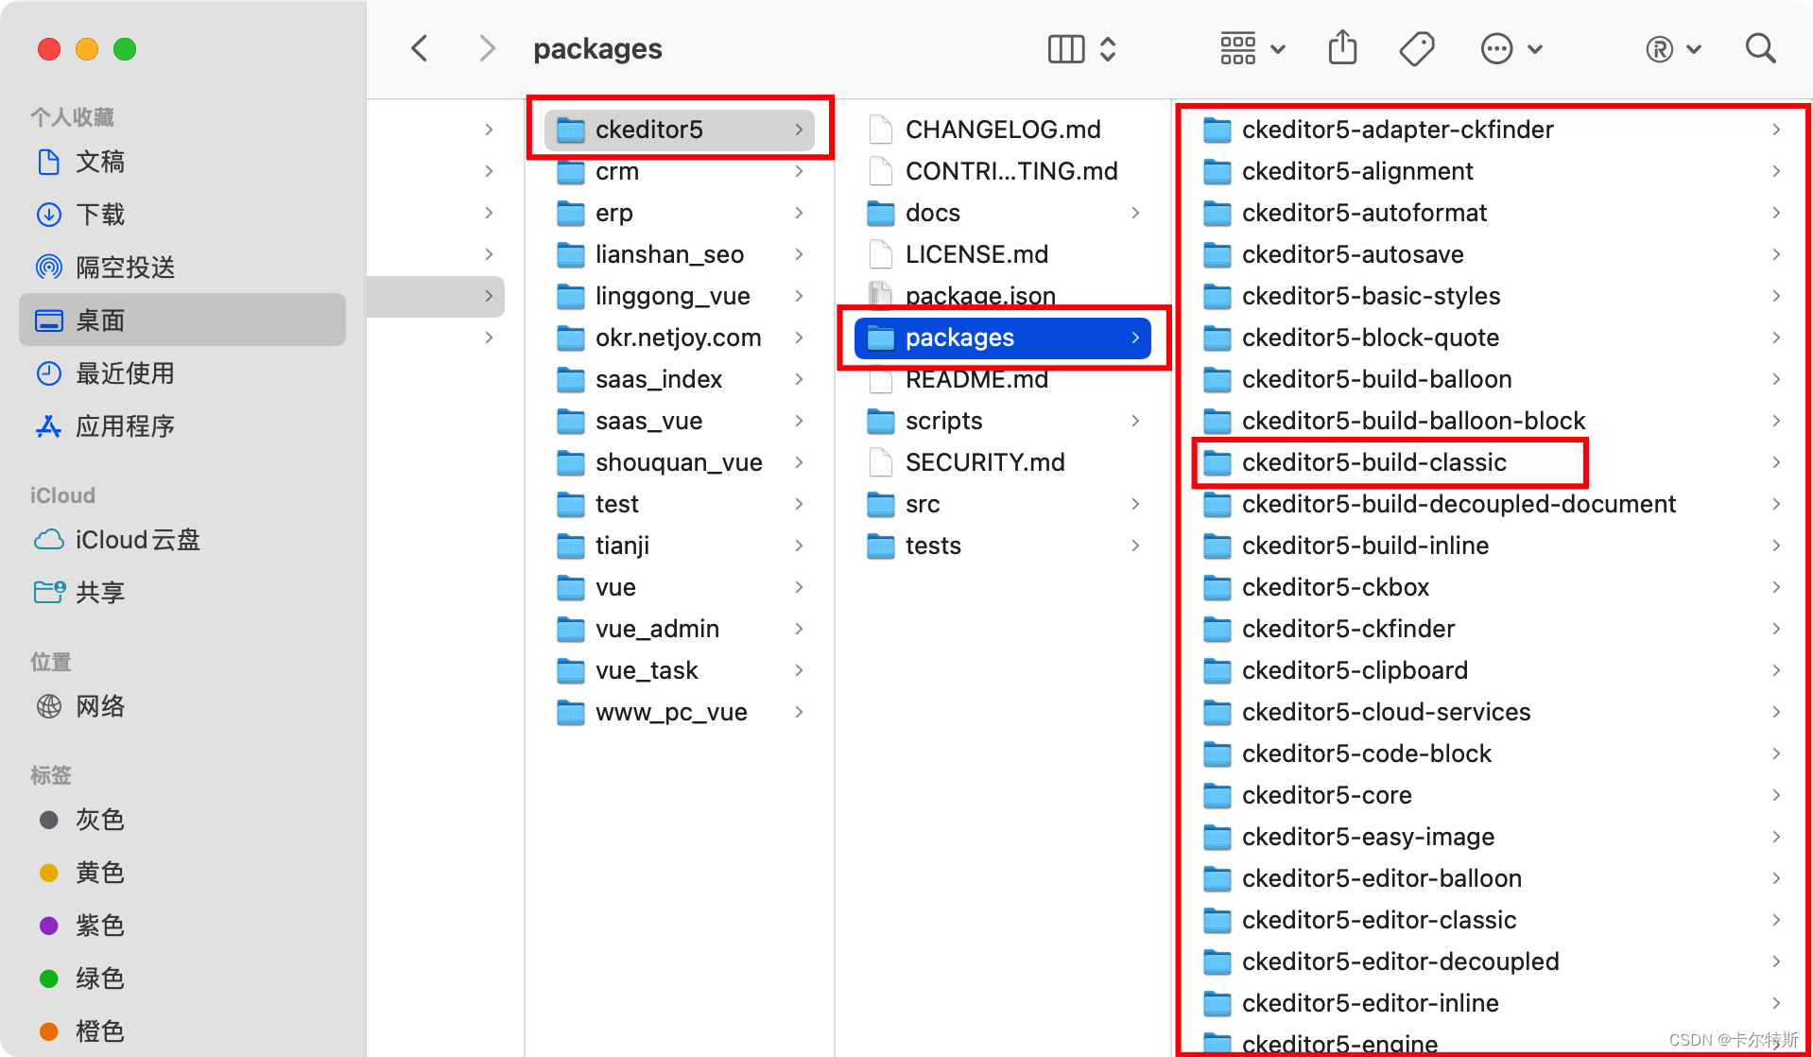Click the CONTRI...TING.md file icon
Viewport: 1813px width, 1057px height.
click(880, 171)
